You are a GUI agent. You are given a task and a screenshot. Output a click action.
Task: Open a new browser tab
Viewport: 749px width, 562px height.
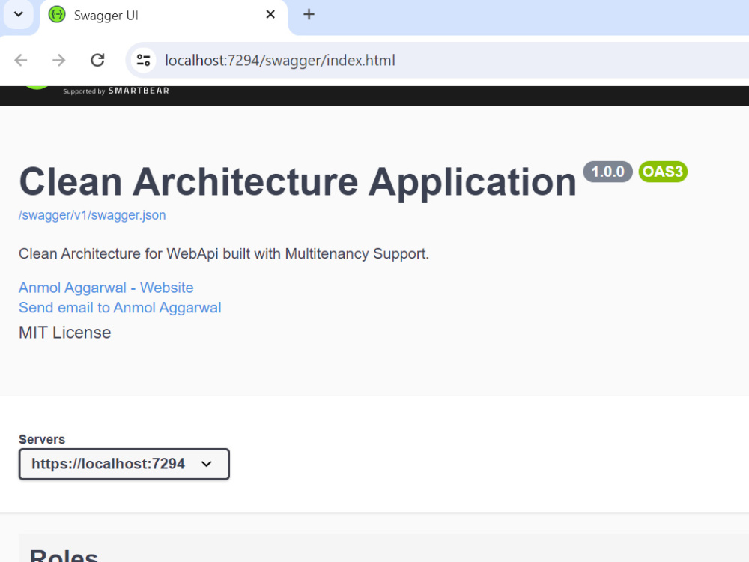[309, 14]
